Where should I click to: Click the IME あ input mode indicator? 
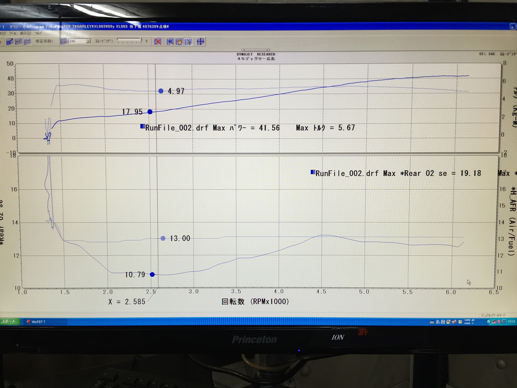click(438, 322)
